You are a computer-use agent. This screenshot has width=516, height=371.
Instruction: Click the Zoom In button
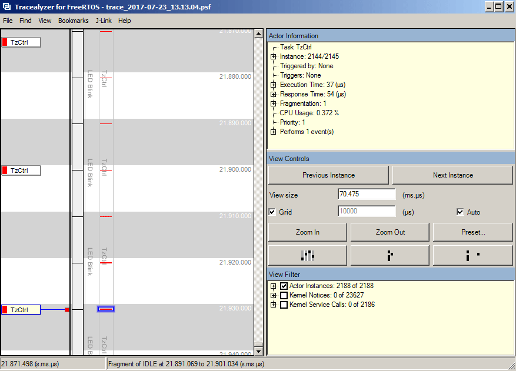(x=307, y=232)
